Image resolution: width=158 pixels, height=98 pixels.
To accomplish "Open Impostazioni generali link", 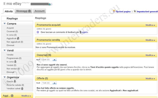I will pos(147,11).
